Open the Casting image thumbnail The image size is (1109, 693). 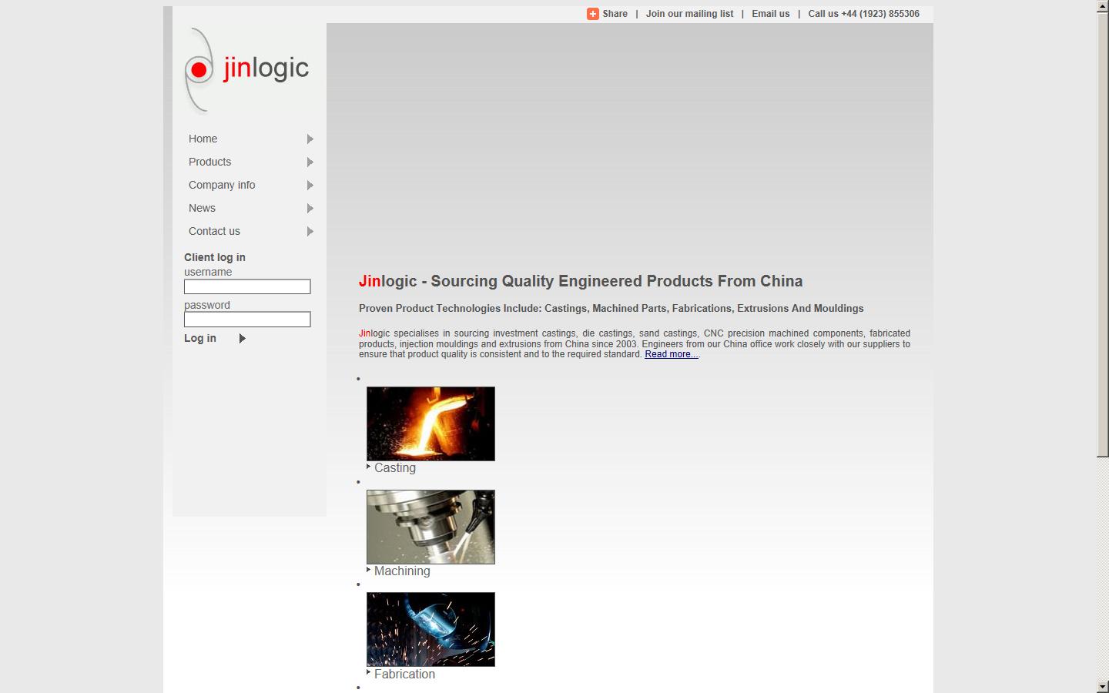coord(430,423)
